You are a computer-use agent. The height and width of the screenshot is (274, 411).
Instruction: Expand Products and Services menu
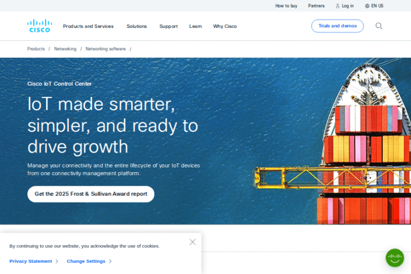click(x=88, y=26)
